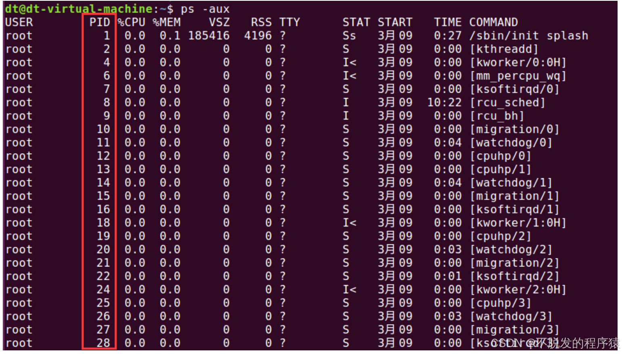The width and height of the screenshot is (622, 354).
Task: Click the "[rcu_sched]" process name
Action: pyautogui.click(x=508, y=102)
